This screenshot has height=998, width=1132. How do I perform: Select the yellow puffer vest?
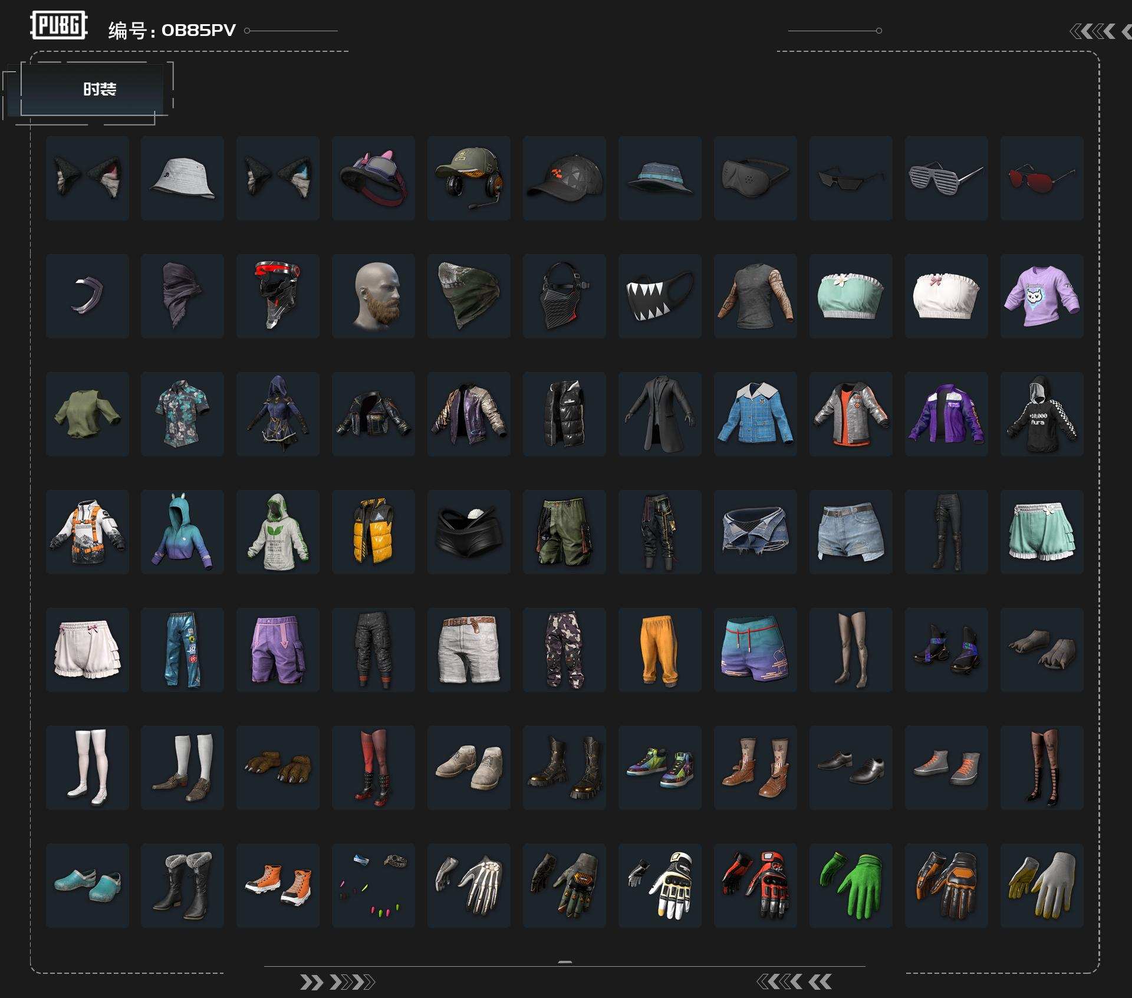tap(373, 531)
